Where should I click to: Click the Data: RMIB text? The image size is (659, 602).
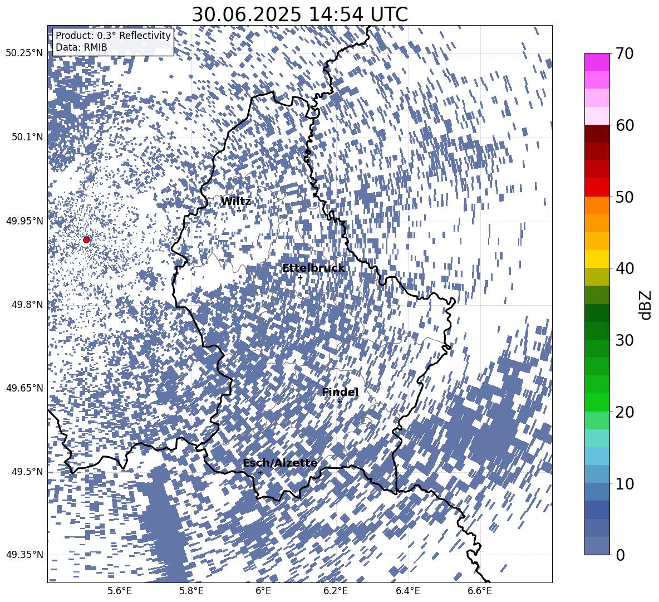(x=81, y=47)
